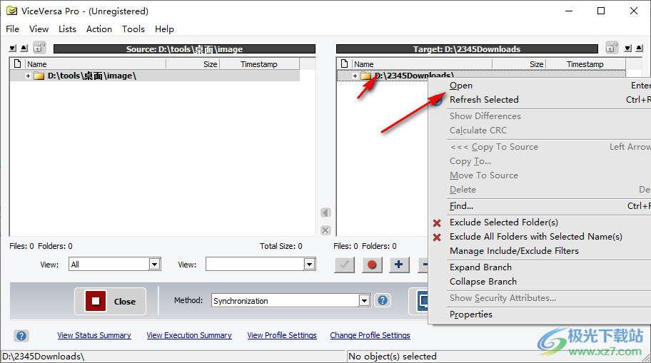Click the Close button with the stop icon
Viewport: 651px width, 363px height.
point(111,301)
